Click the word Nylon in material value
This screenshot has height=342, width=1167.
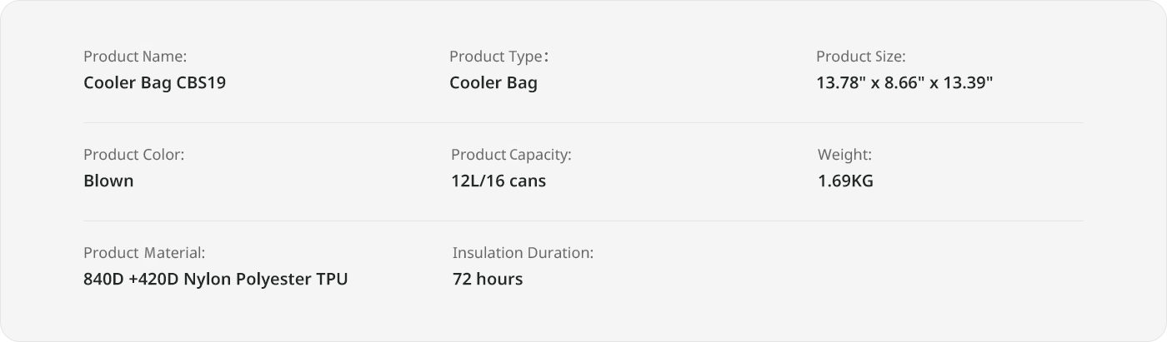click(x=205, y=280)
